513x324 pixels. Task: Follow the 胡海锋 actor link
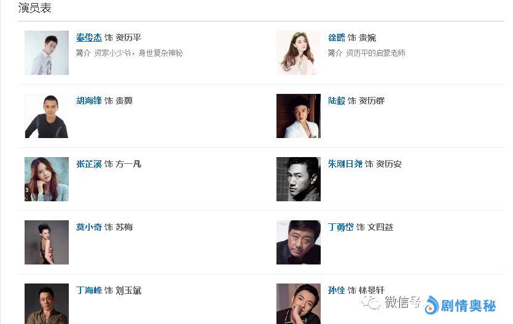[89, 101]
